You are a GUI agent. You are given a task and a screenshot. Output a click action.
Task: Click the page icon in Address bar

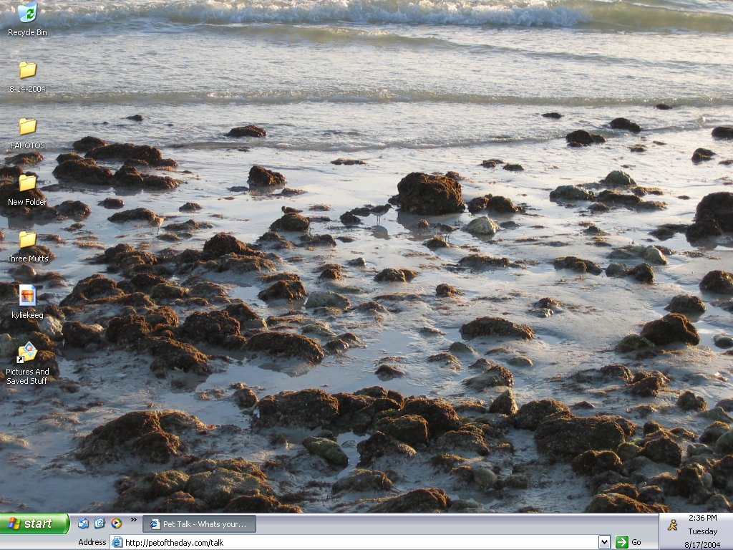pos(117,543)
